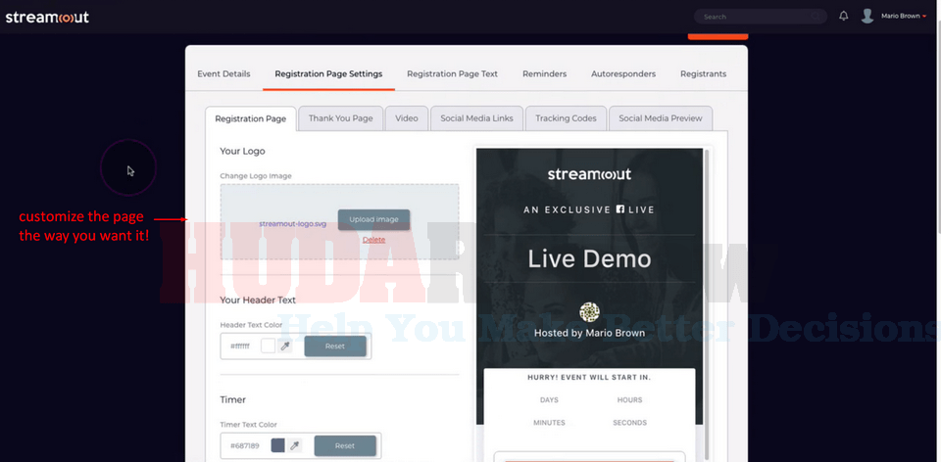Click the streamout-logo.svg file name
Viewport: 941px width, 462px height.
(x=293, y=223)
